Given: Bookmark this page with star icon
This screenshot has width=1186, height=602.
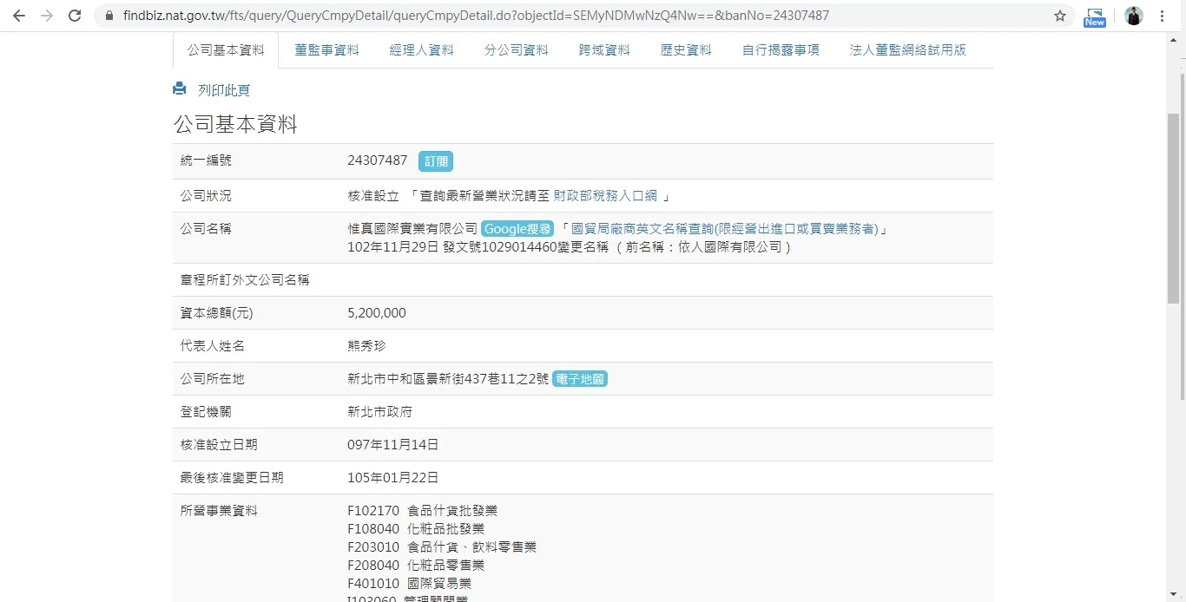Looking at the screenshot, I should point(1059,16).
